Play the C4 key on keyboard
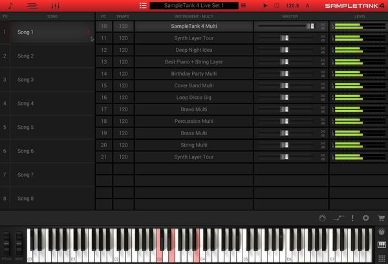 pyautogui.click(x=202, y=256)
